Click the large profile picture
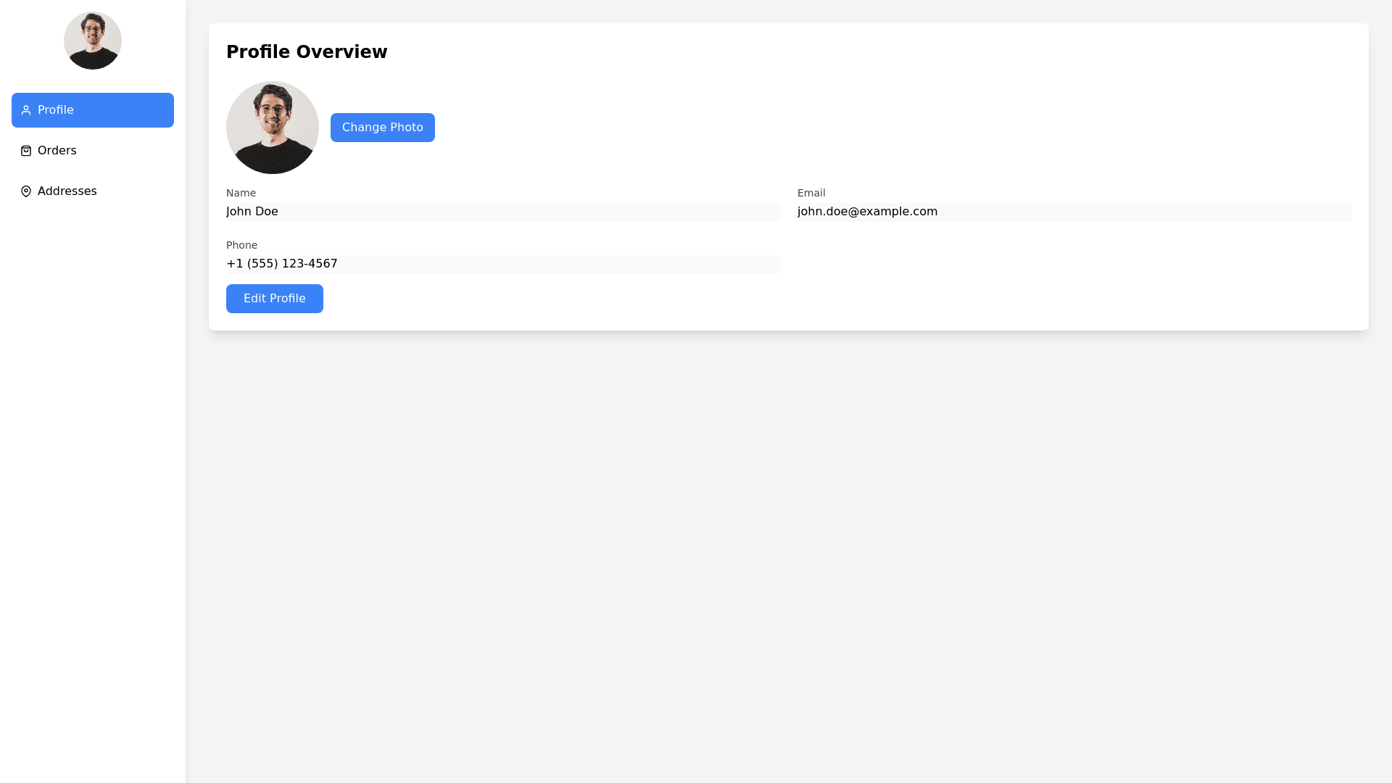Viewport: 1392px width, 783px height. (x=273, y=128)
